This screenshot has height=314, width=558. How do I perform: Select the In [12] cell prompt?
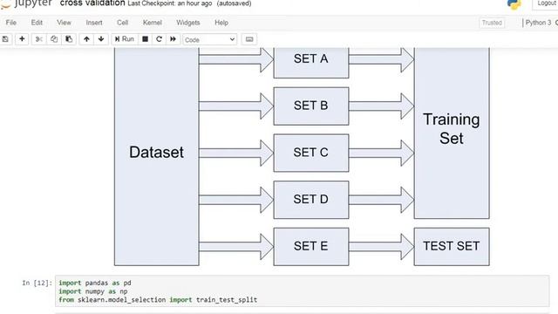click(37, 283)
